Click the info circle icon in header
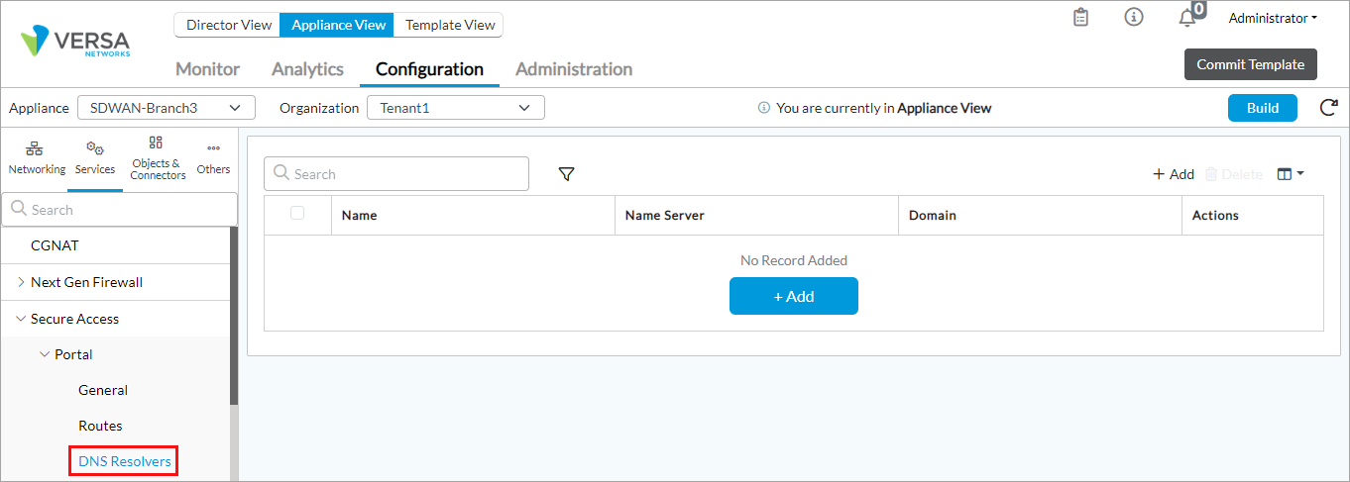 (x=1134, y=18)
